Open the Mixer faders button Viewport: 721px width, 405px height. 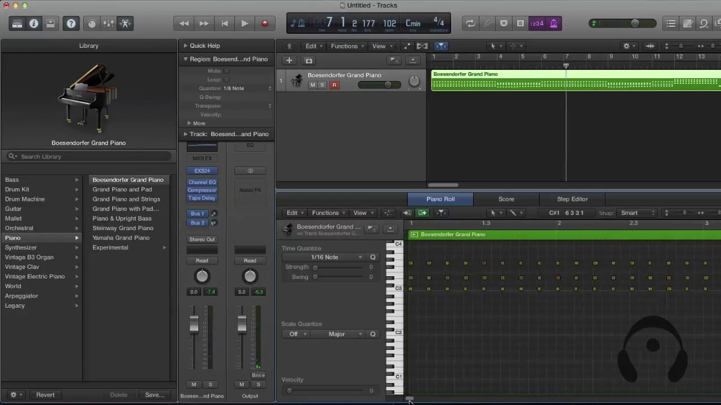(109, 24)
